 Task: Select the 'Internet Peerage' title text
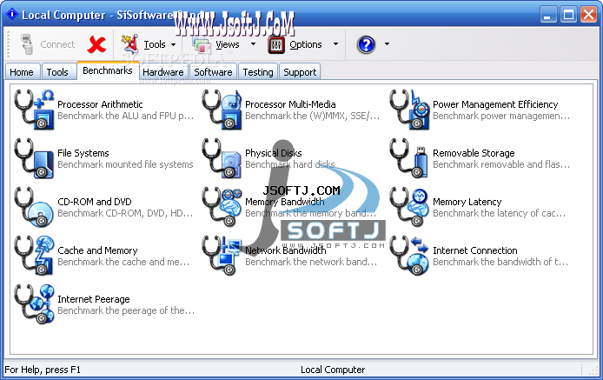coord(94,299)
